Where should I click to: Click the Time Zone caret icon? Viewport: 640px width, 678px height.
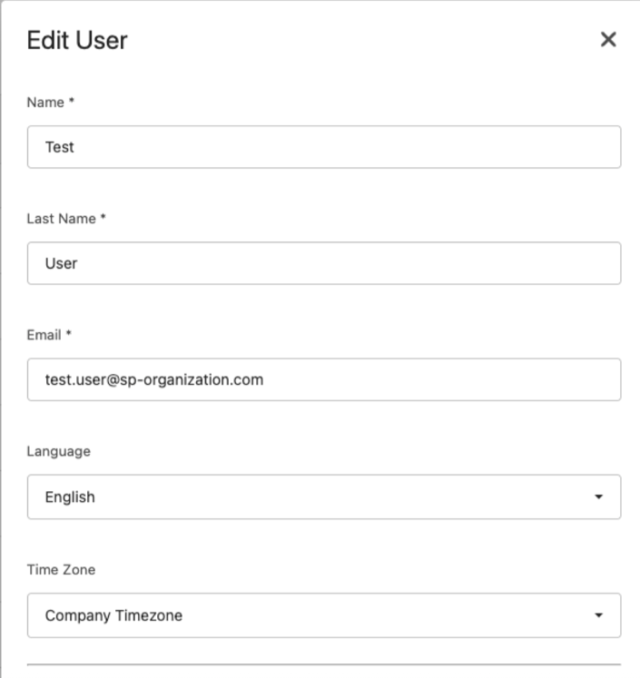click(598, 615)
